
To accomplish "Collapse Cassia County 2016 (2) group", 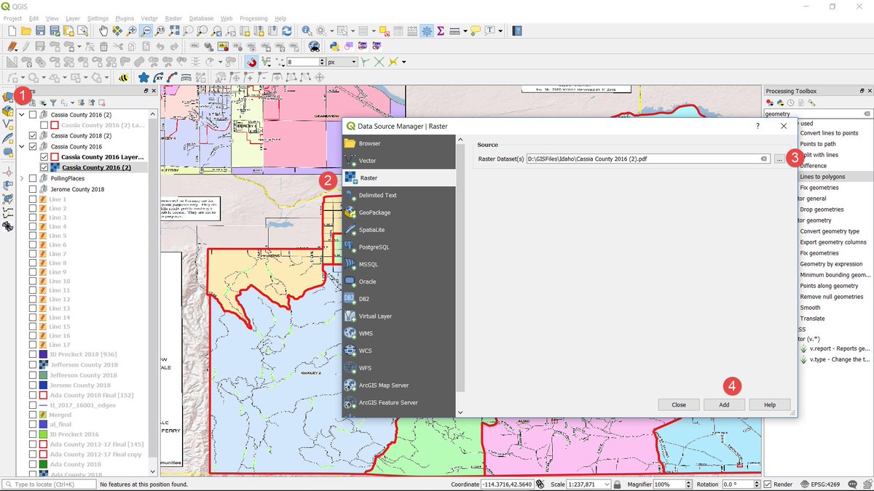I will tap(21, 115).
